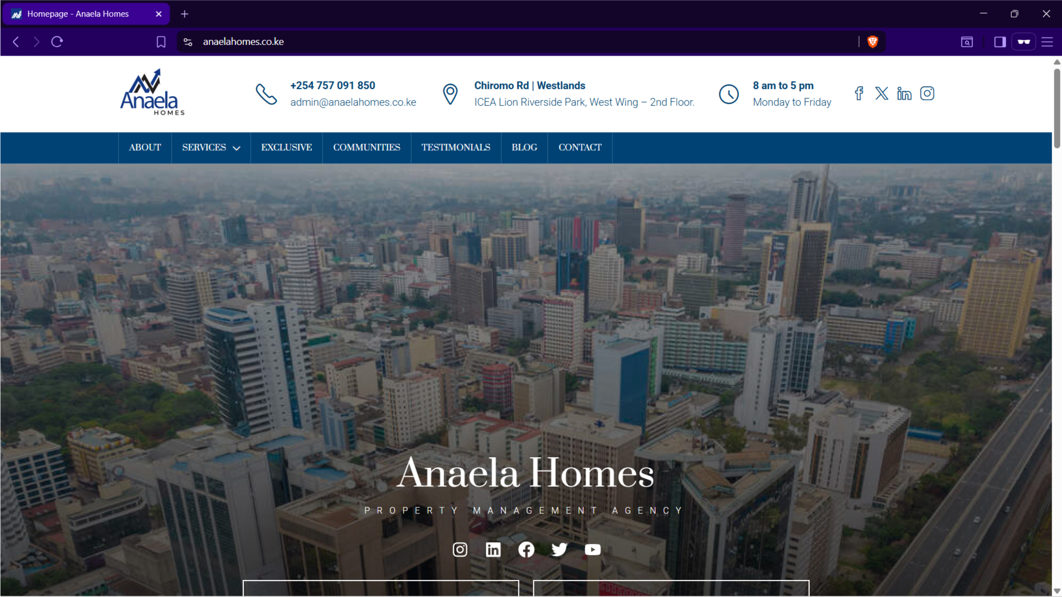The height and width of the screenshot is (597, 1062).
Task: Open Facebook icon in header
Action: pos(858,93)
